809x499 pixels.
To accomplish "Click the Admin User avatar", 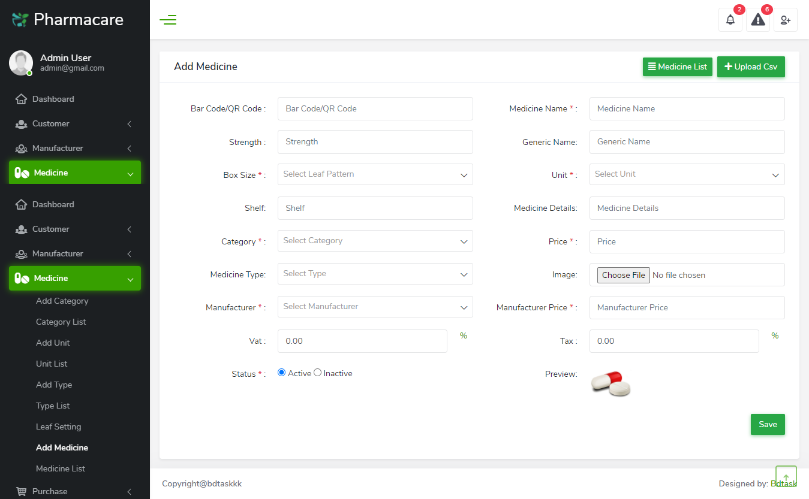I will click(x=21, y=63).
